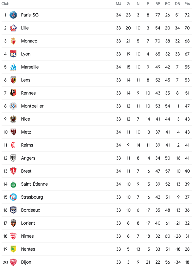Image resolution: width=192 pixels, height=270 pixels.
Task: Click the Marseille OM logo
Action: [13, 67]
